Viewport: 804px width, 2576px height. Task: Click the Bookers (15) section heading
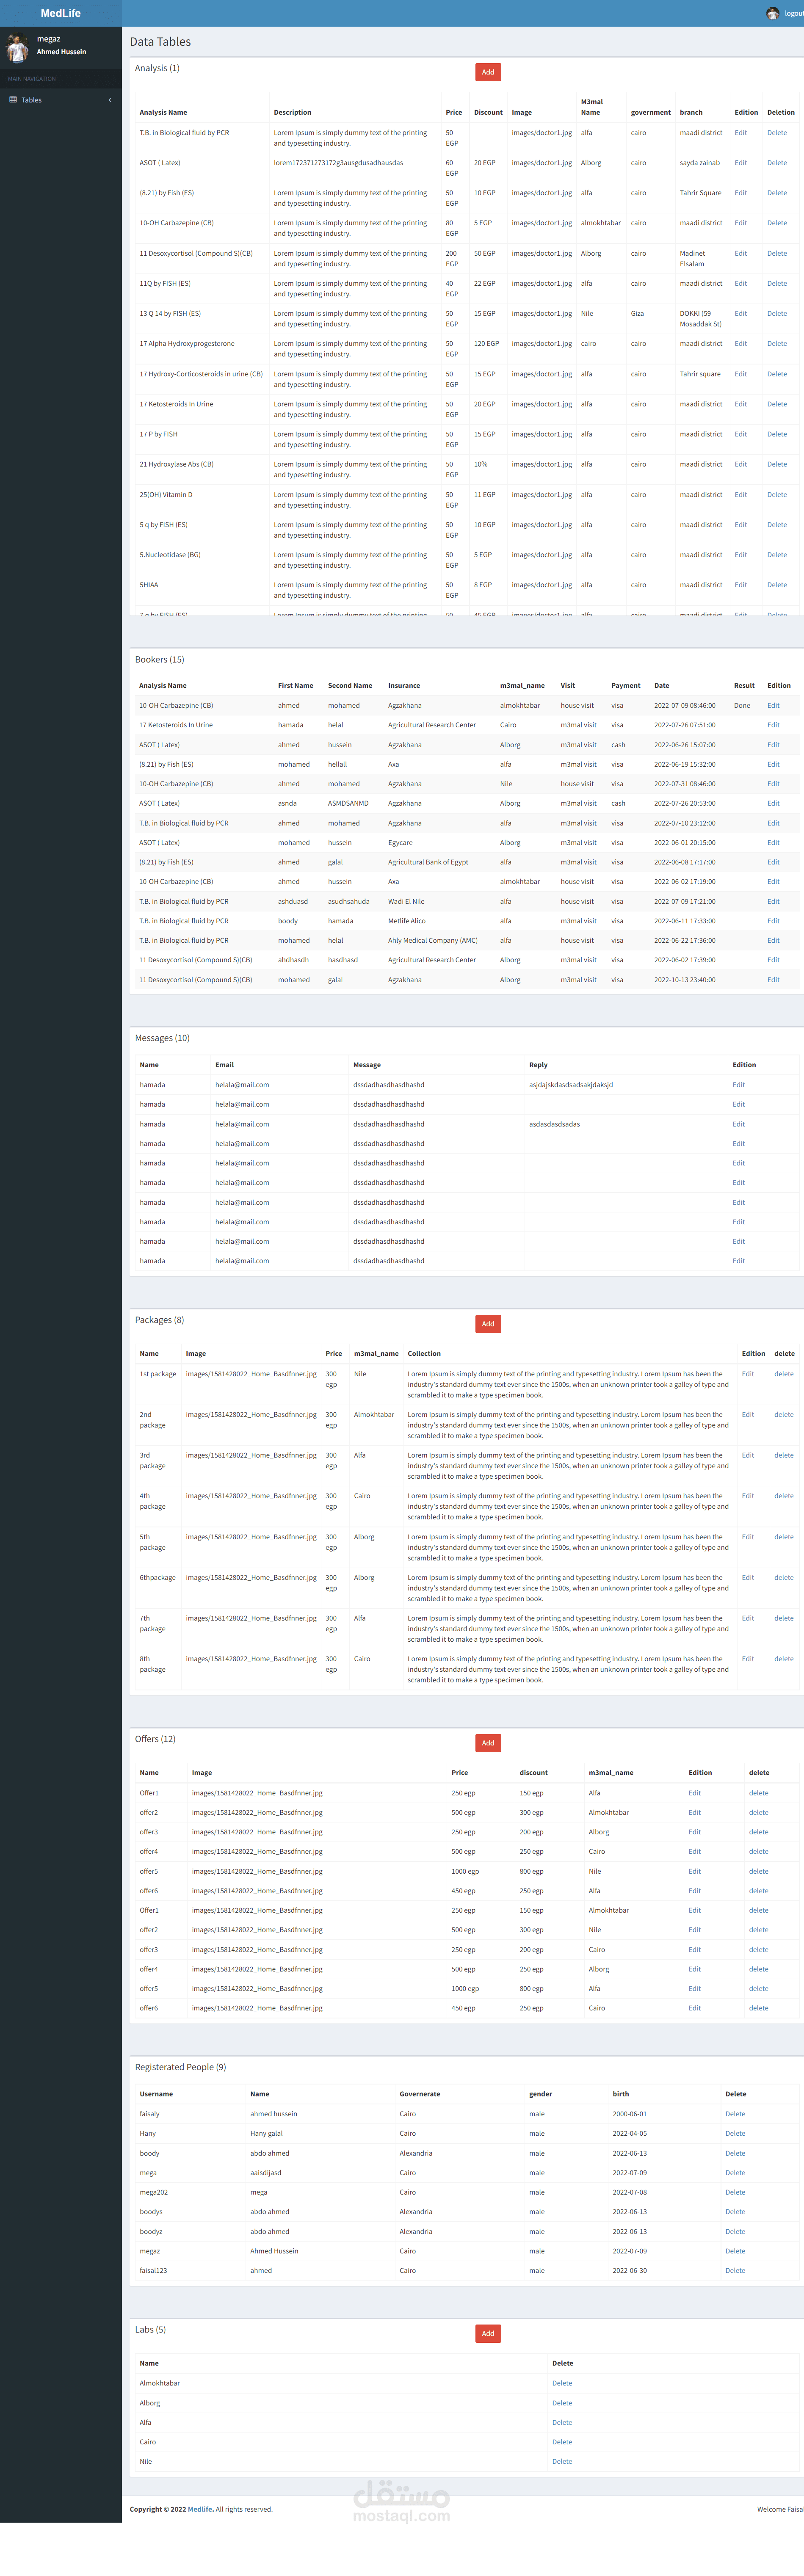[x=160, y=660]
